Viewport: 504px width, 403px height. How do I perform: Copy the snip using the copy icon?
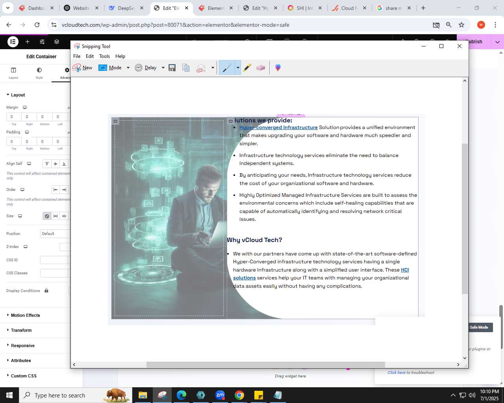(x=186, y=68)
